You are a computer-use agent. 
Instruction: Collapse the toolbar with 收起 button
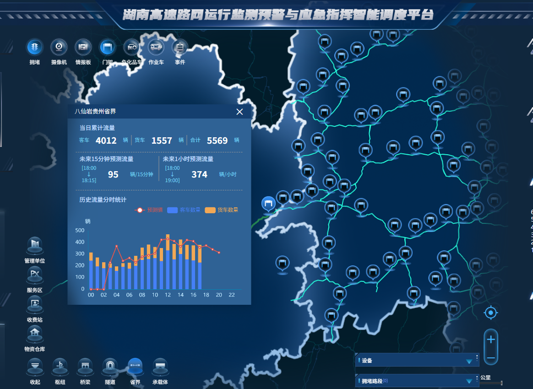coord(35,366)
